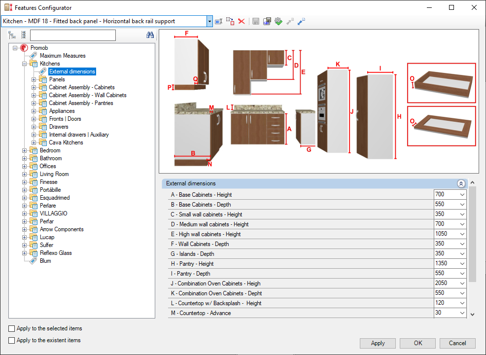This screenshot has width=486, height=355.
Task: Click the rename configuration icon
Action: click(x=218, y=21)
